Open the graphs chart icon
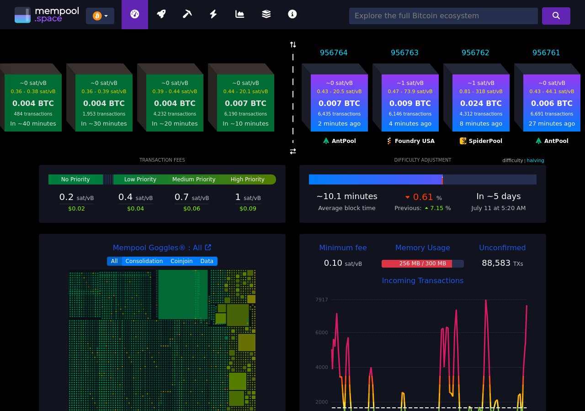Image resolution: width=585 pixels, height=411 pixels. click(239, 14)
